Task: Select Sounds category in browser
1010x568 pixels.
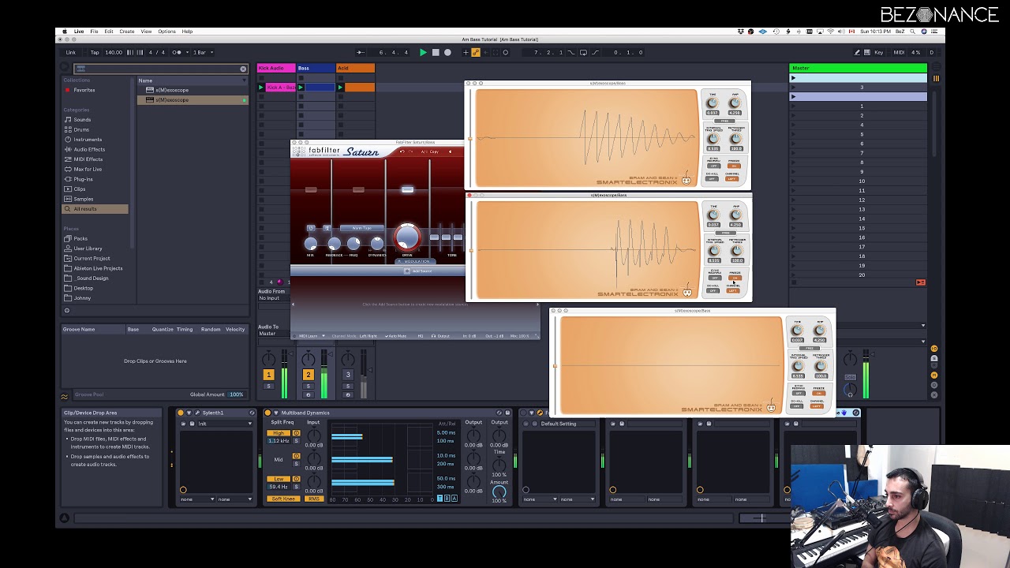Action: click(x=82, y=120)
